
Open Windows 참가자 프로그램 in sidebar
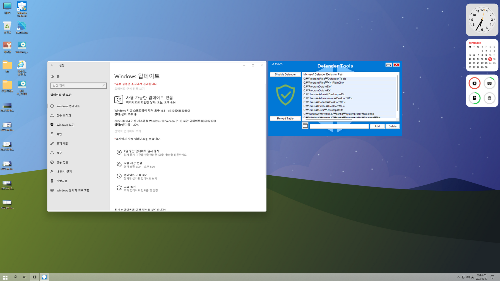79,190
